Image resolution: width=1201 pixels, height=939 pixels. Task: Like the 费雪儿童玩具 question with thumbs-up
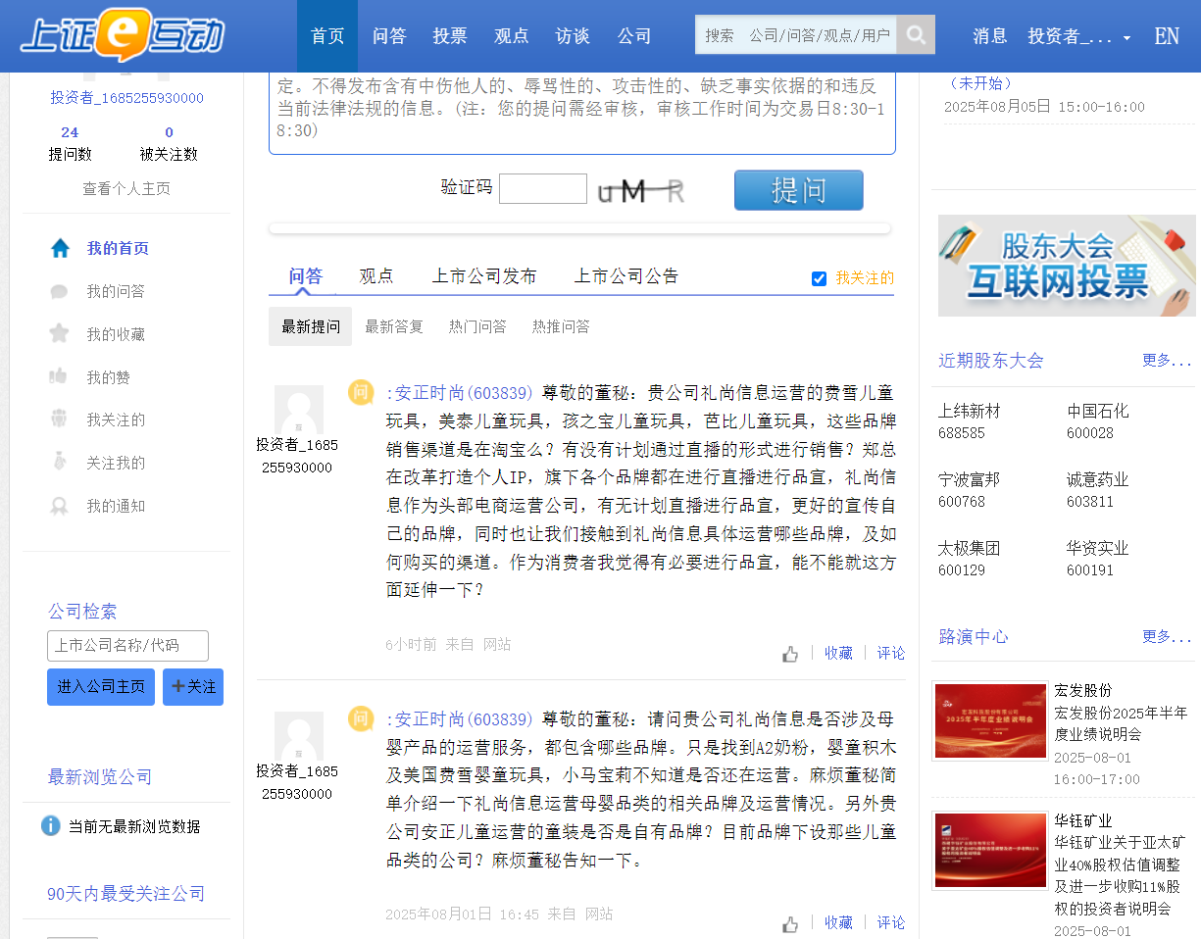tap(790, 654)
